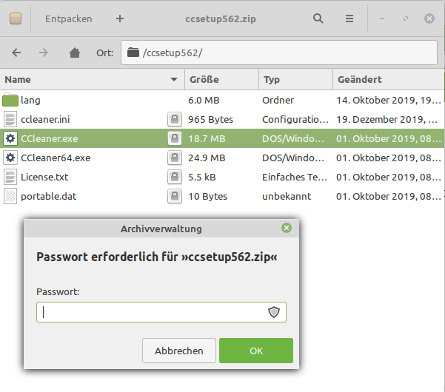Go forward with the right arrow
This screenshot has width=445, height=392.
(44, 53)
